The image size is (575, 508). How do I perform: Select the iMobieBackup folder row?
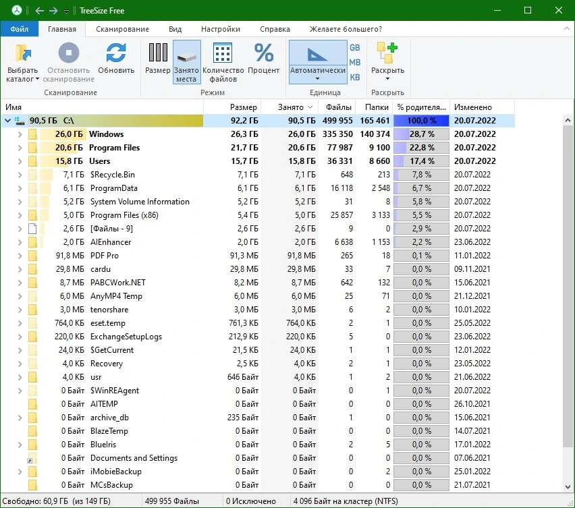coord(258,472)
